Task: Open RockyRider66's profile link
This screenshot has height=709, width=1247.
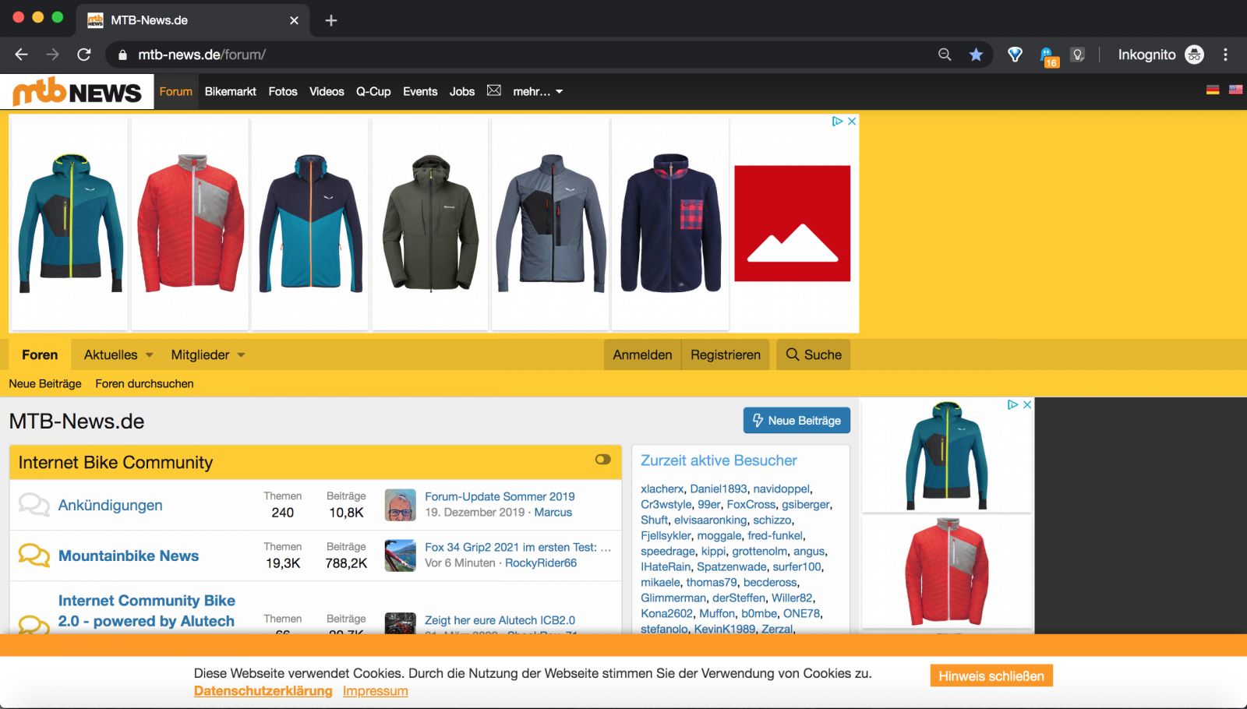Action: pos(541,563)
